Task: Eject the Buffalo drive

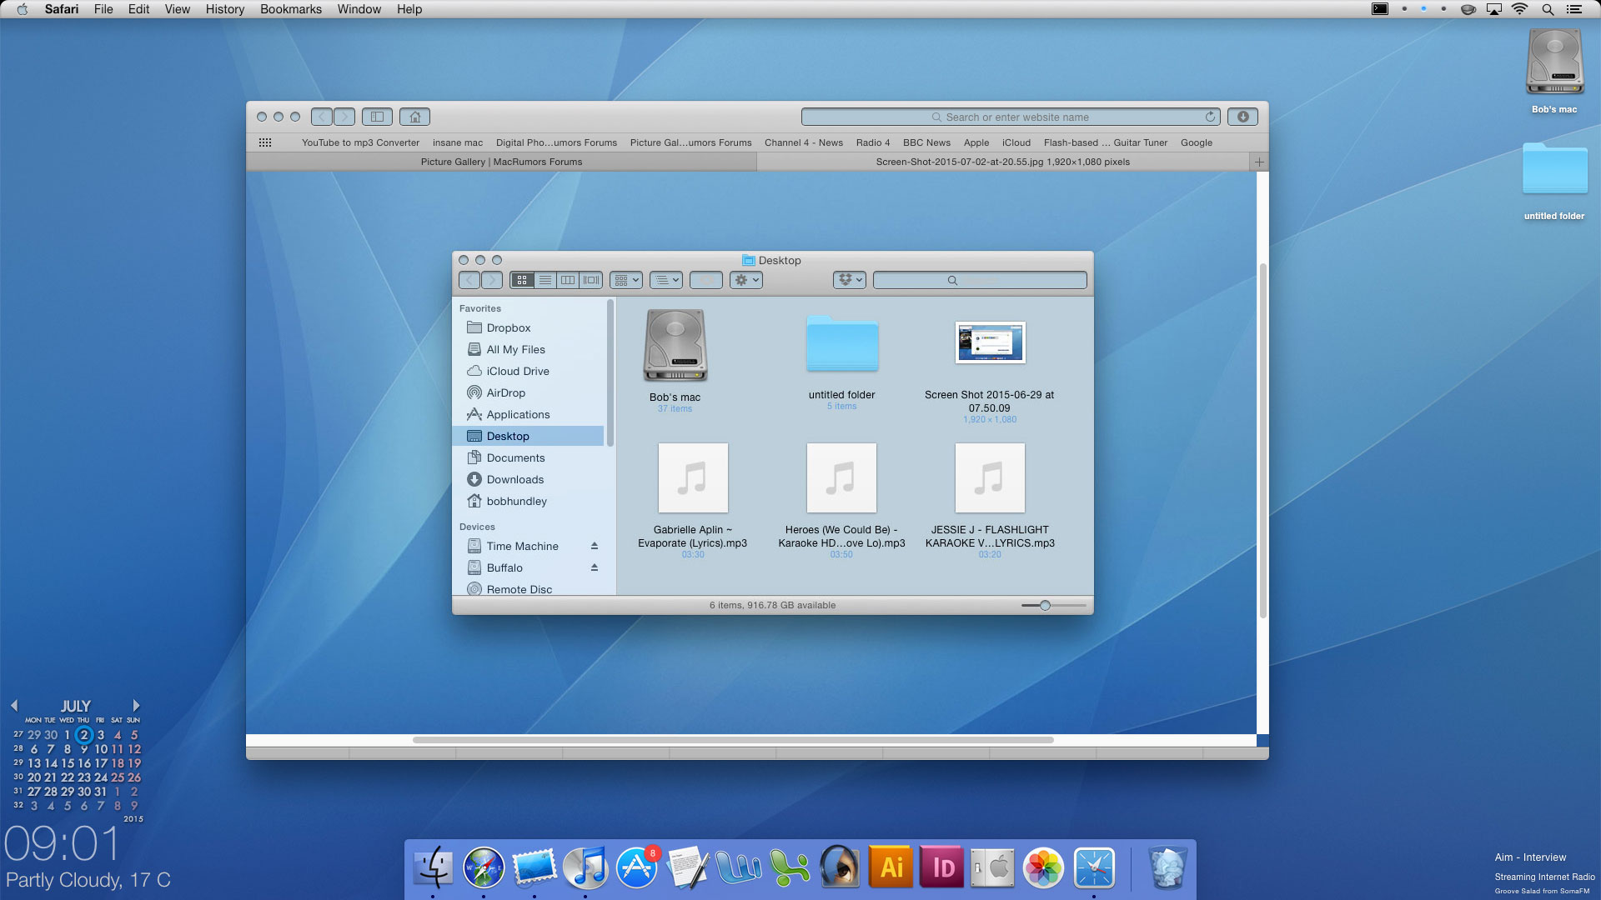Action: (x=595, y=567)
